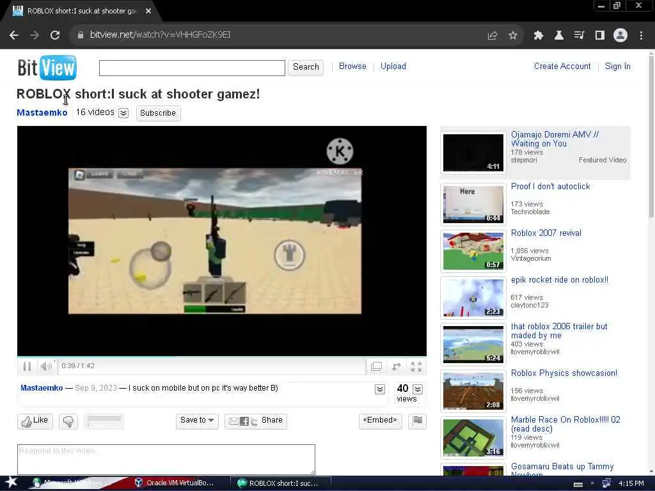655x491 pixels.
Task: Open the Chrome three-dot menu
Action: (x=641, y=36)
